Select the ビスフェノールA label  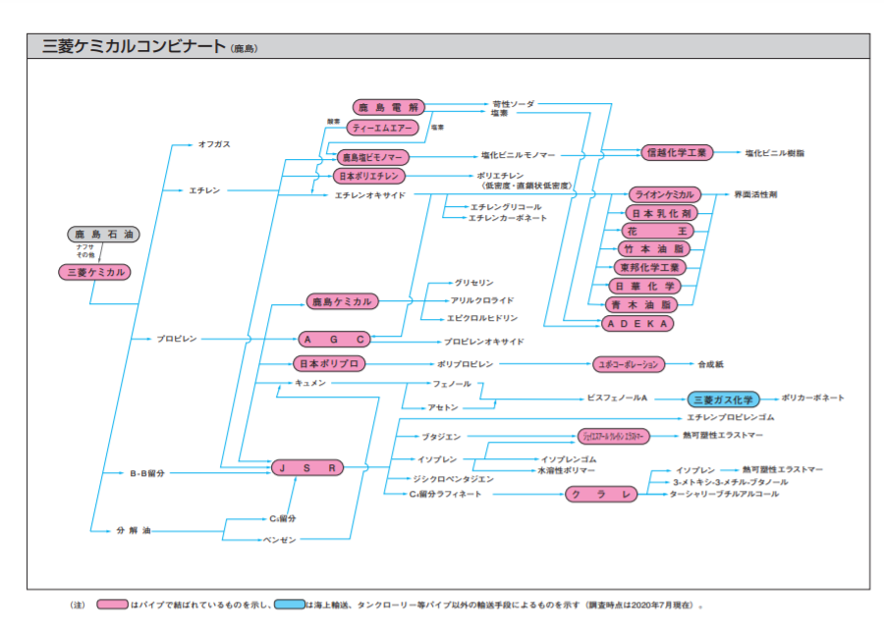pos(618,398)
